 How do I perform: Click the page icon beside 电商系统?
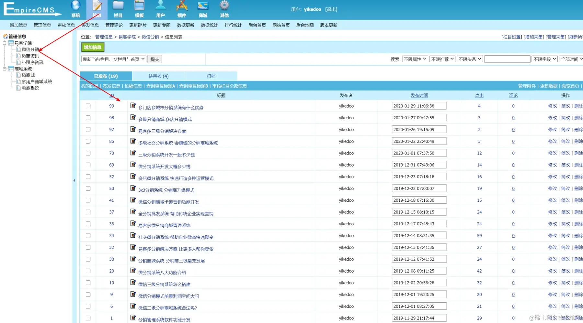point(18,88)
